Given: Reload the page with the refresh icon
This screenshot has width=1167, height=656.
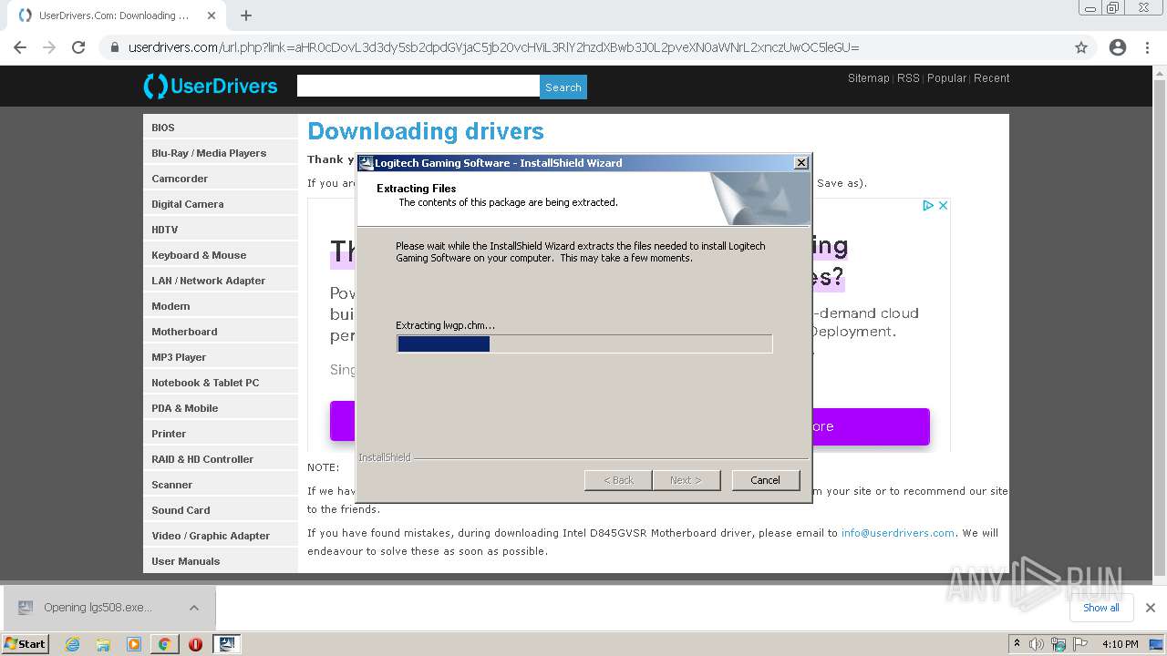Looking at the screenshot, I should click(78, 47).
